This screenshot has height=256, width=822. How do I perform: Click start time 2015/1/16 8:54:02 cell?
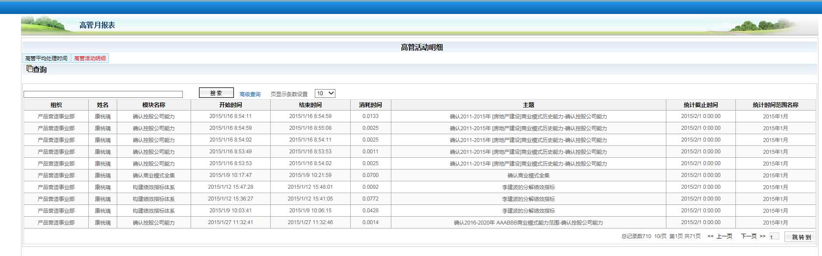230,140
